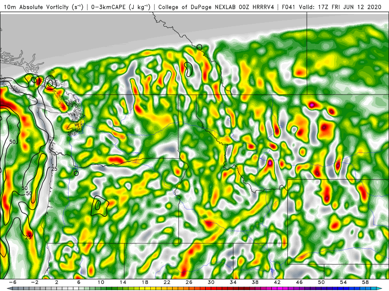
Task: Click the '-6' colorbar tick label
Action: coord(13,282)
